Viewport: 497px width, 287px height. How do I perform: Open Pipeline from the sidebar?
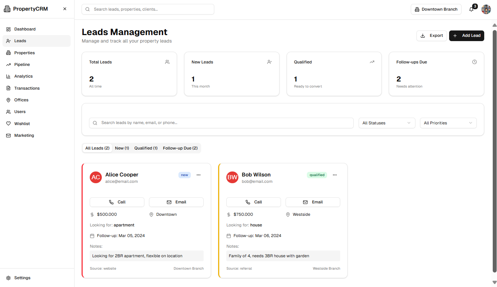point(22,64)
